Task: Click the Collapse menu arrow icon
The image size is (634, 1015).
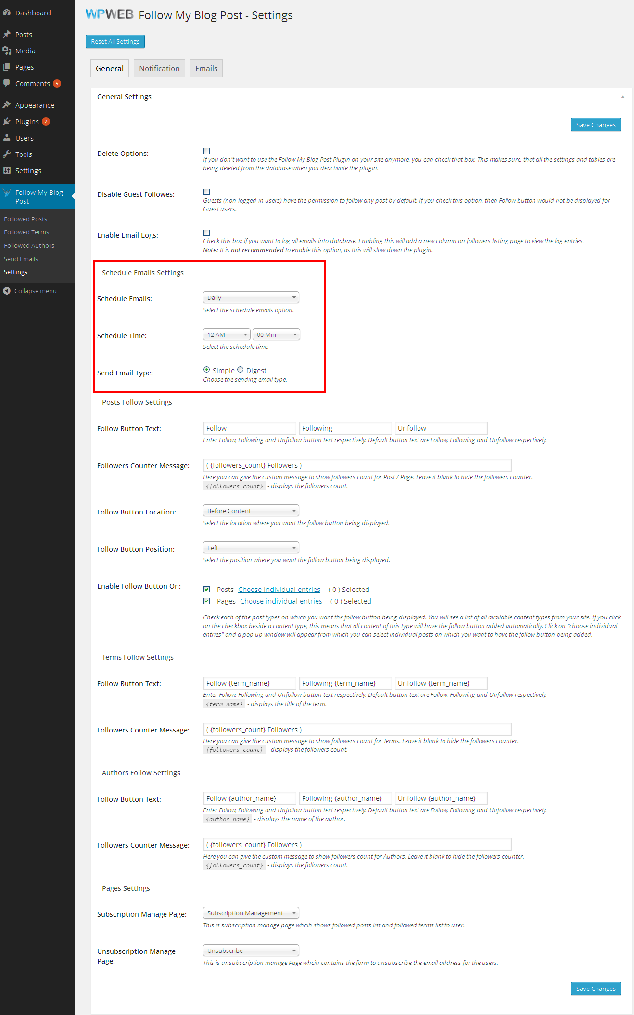Action: click(x=7, y=291)
